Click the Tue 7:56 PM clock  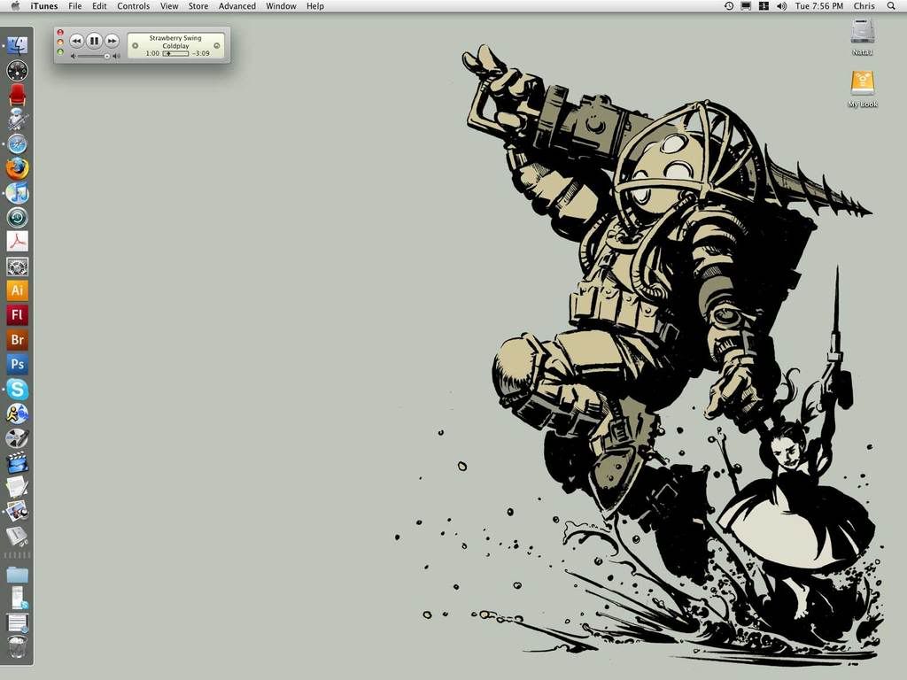tap(819, 6)
